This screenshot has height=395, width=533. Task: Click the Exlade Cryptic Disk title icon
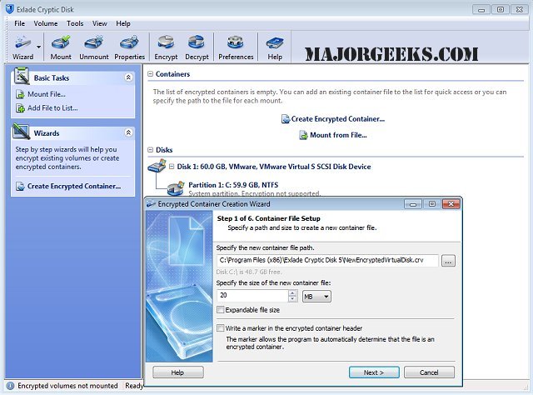pyautogui.click(x=10, y=9)
